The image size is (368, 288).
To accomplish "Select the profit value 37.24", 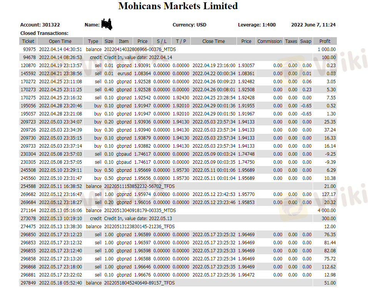I will pyautogui.click(x=330, y=130).
